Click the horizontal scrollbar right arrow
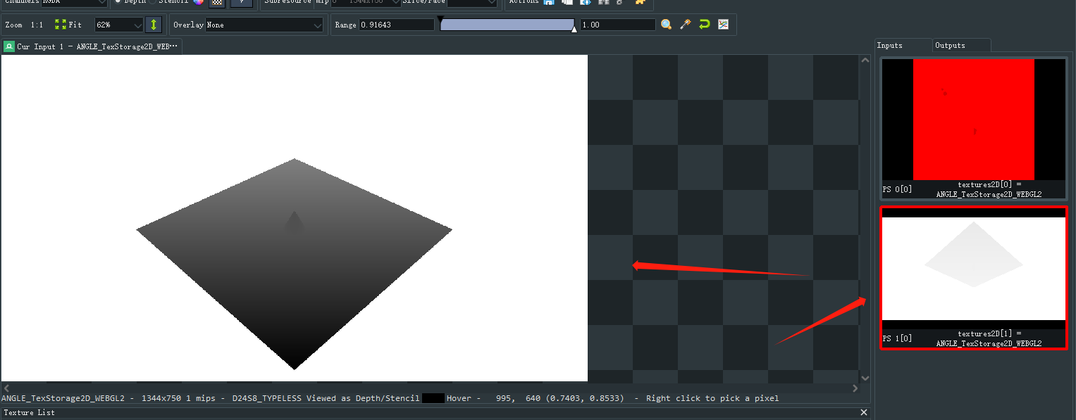 [x=855, y=388]
